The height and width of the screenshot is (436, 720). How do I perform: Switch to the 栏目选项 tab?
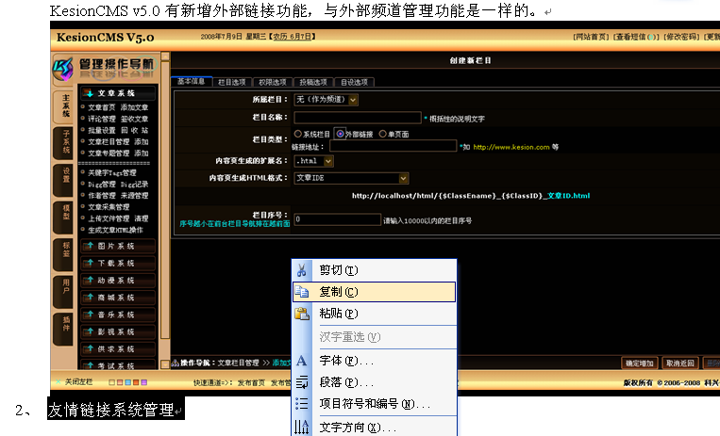tap(232, 82)
